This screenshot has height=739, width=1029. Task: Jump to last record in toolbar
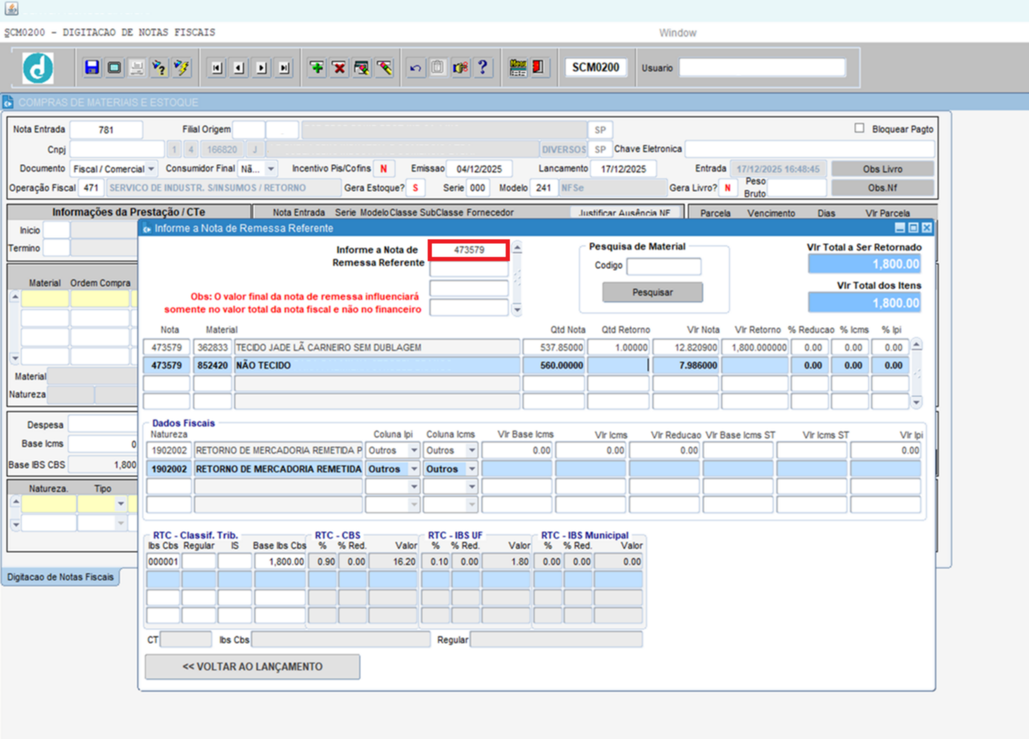[284, 68]
